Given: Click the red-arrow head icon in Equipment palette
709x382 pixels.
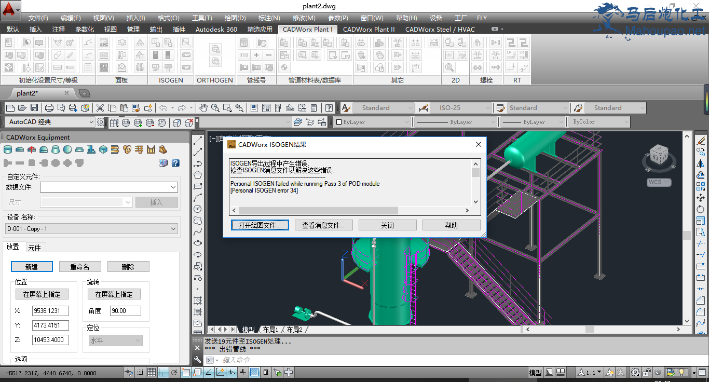Looking at the screenshot, I should [32, 149].
